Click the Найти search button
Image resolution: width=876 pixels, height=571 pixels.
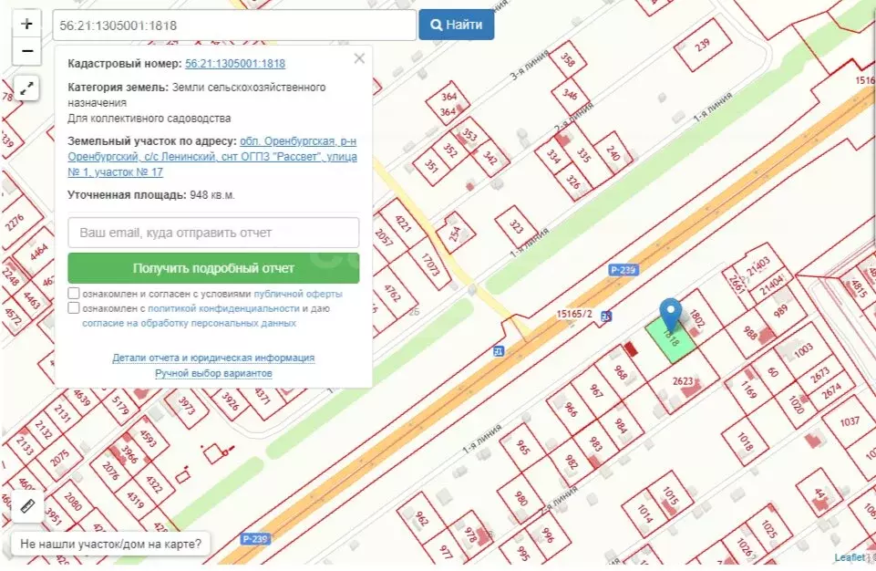point(456,25)
